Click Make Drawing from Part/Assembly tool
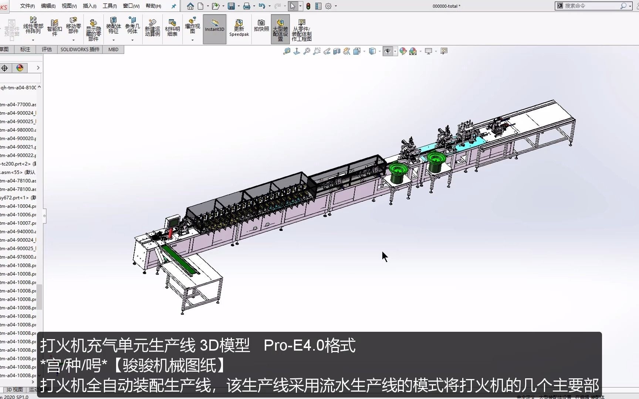The height and width of the screenshot is (399, 639). (x=302, y=30)
